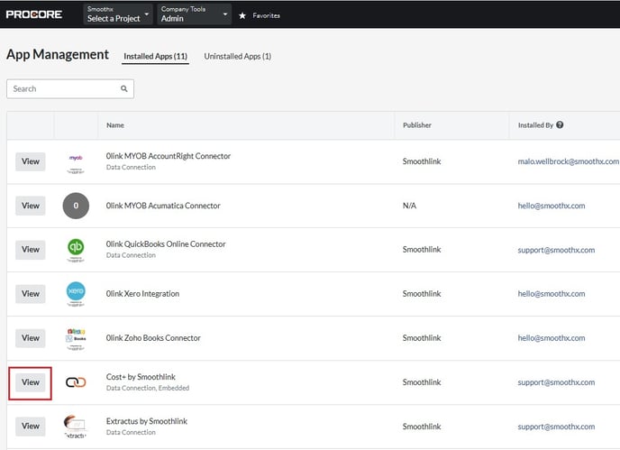Open the Company Tools Admin dropdown
This screenshot has width=620, height=450.
point(194,14)
